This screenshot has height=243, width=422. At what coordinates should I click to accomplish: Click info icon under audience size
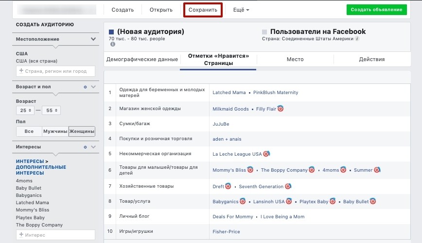coord(113,44)
